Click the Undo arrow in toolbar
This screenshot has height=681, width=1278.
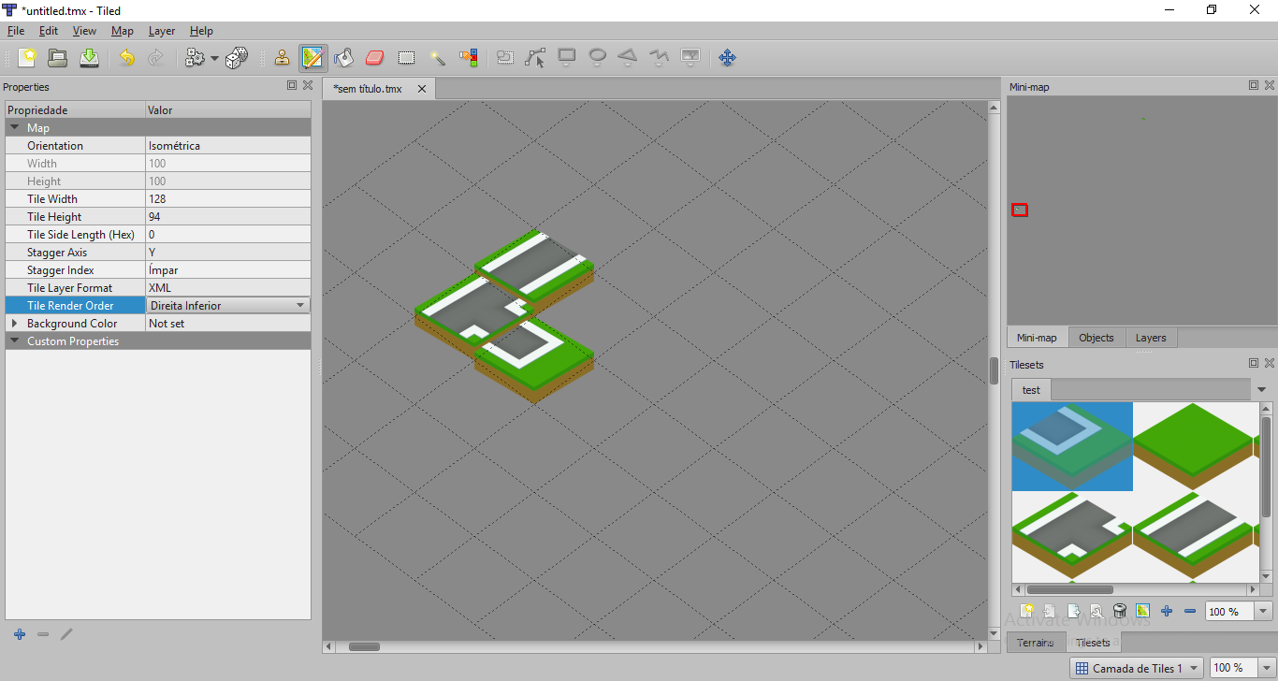pyautogui.click(x=126, y=58)
